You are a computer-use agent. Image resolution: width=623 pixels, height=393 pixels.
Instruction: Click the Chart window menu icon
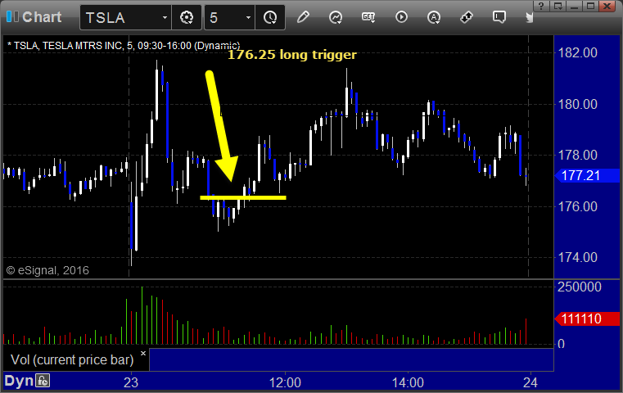point(12,16)
